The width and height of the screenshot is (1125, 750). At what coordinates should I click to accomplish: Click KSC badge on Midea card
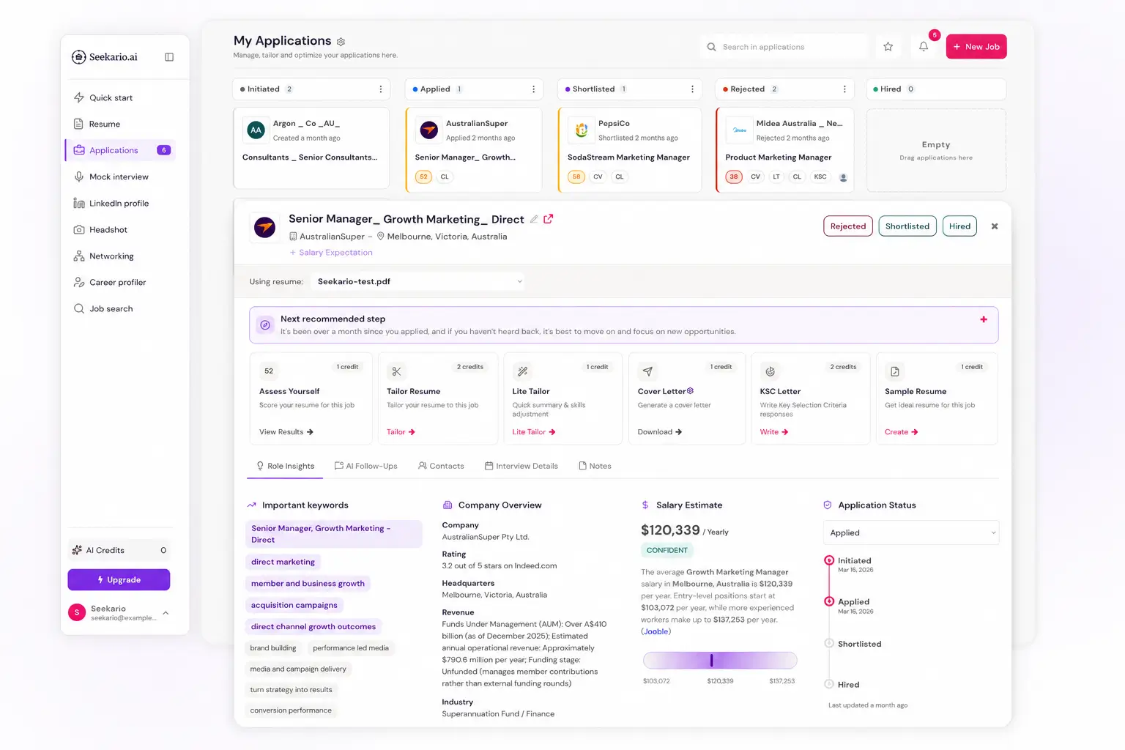pyautogui.click(x=820, y=177)
